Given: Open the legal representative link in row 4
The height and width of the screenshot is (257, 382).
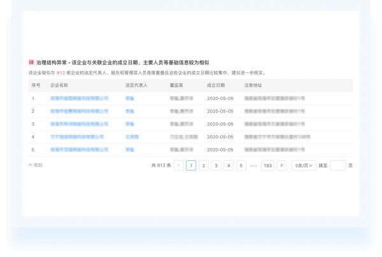Looking at the screenshot, I should pyautogui.click(x=132, y=137).
